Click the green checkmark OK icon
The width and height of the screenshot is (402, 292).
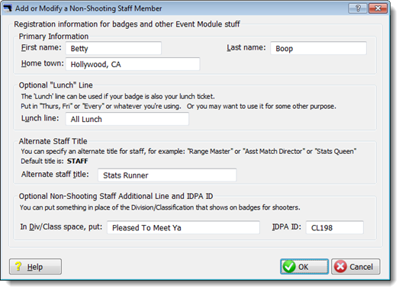[x=289, y=267]
